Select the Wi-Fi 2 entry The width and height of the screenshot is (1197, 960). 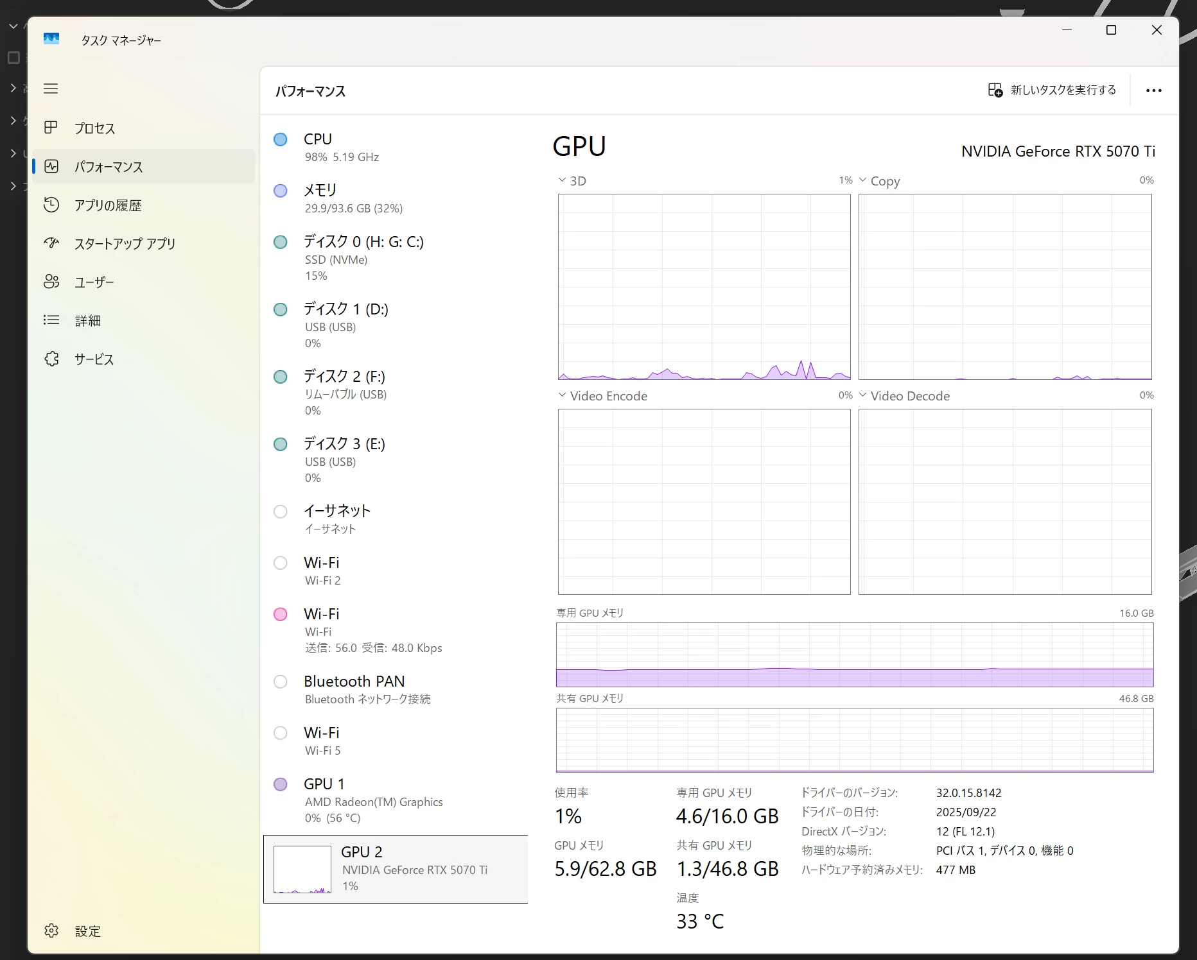tap(396, 570)
